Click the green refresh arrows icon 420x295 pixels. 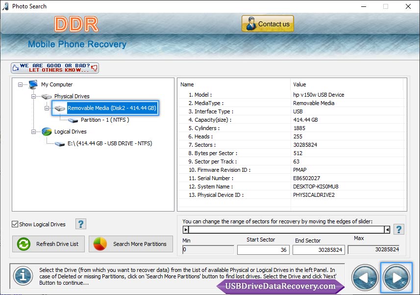[x=24, y=244]
